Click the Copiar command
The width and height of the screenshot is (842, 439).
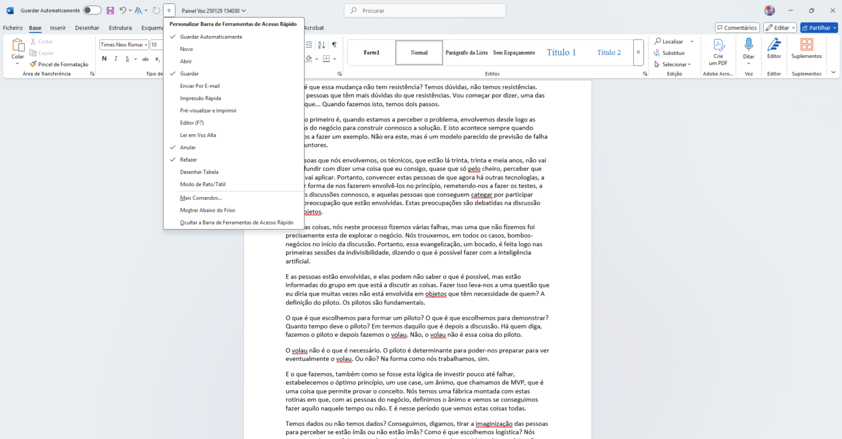point(42,53)
